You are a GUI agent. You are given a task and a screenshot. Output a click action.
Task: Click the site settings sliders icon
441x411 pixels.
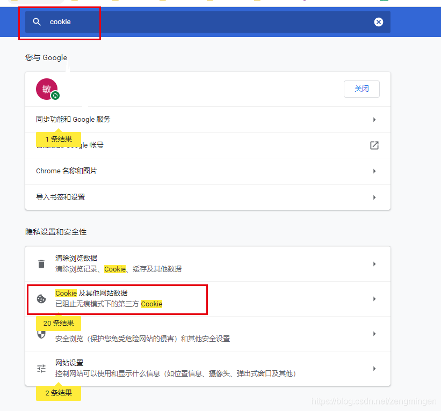pos(41,368)
